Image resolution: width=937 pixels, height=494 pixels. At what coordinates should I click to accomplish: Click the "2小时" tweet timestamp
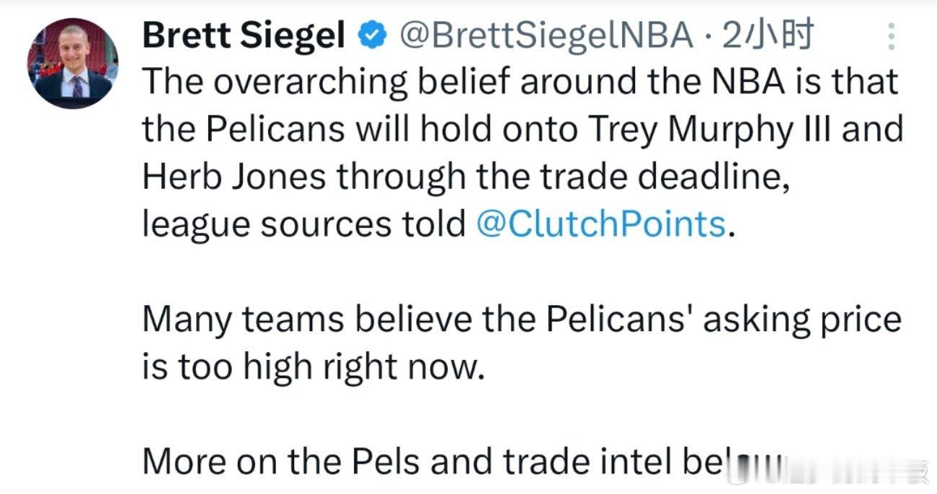[x=768, y=35]
